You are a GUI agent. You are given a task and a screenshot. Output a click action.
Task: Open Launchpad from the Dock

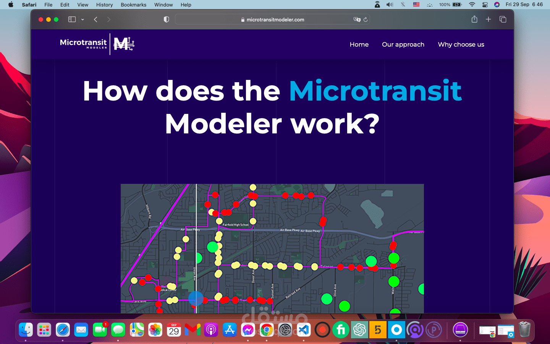[x=44, y=329]
